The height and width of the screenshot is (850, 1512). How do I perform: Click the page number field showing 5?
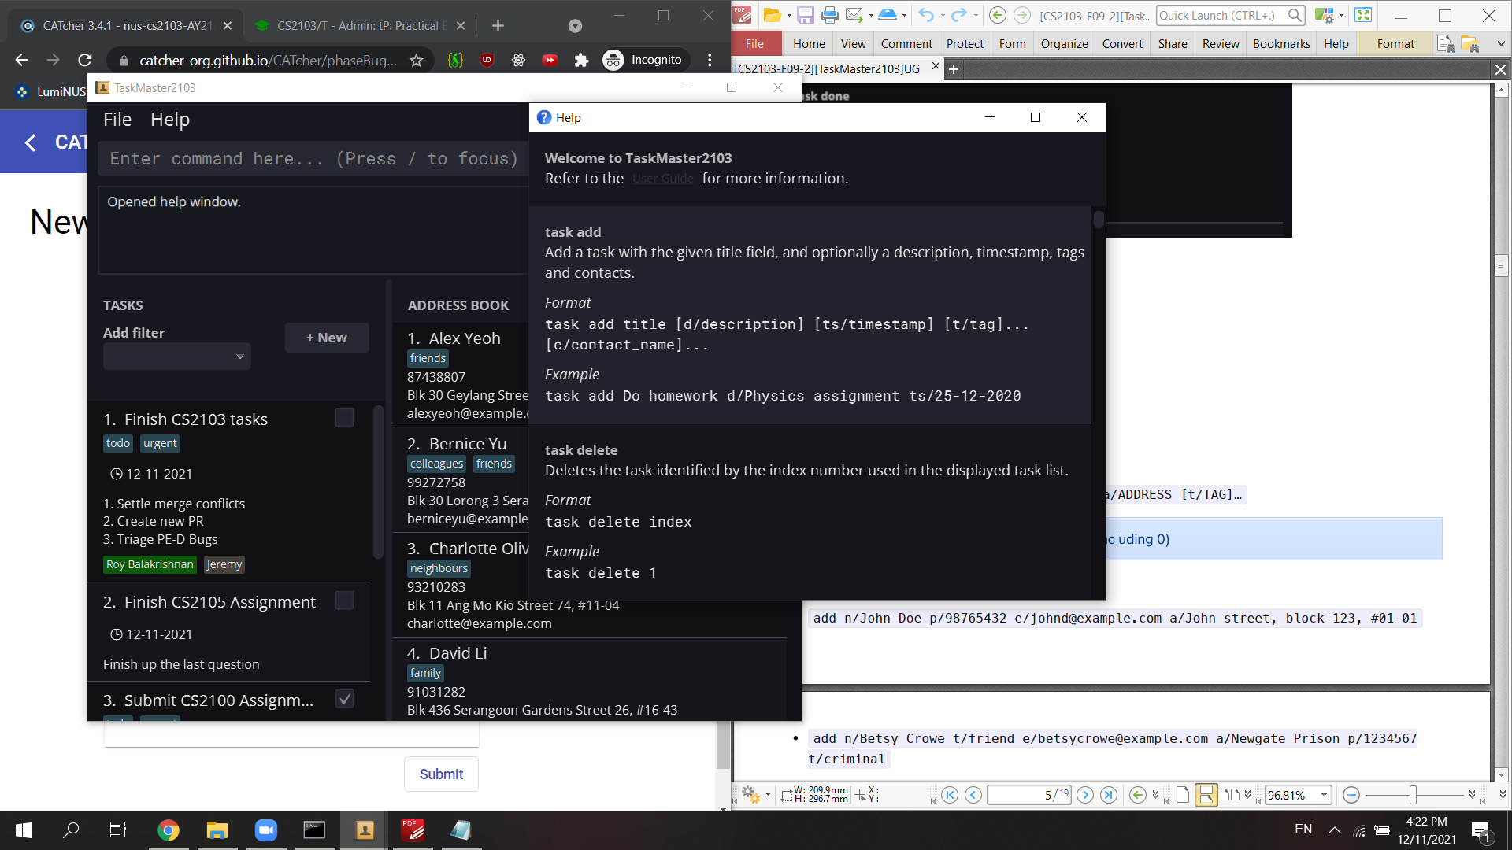[1028, 795]
